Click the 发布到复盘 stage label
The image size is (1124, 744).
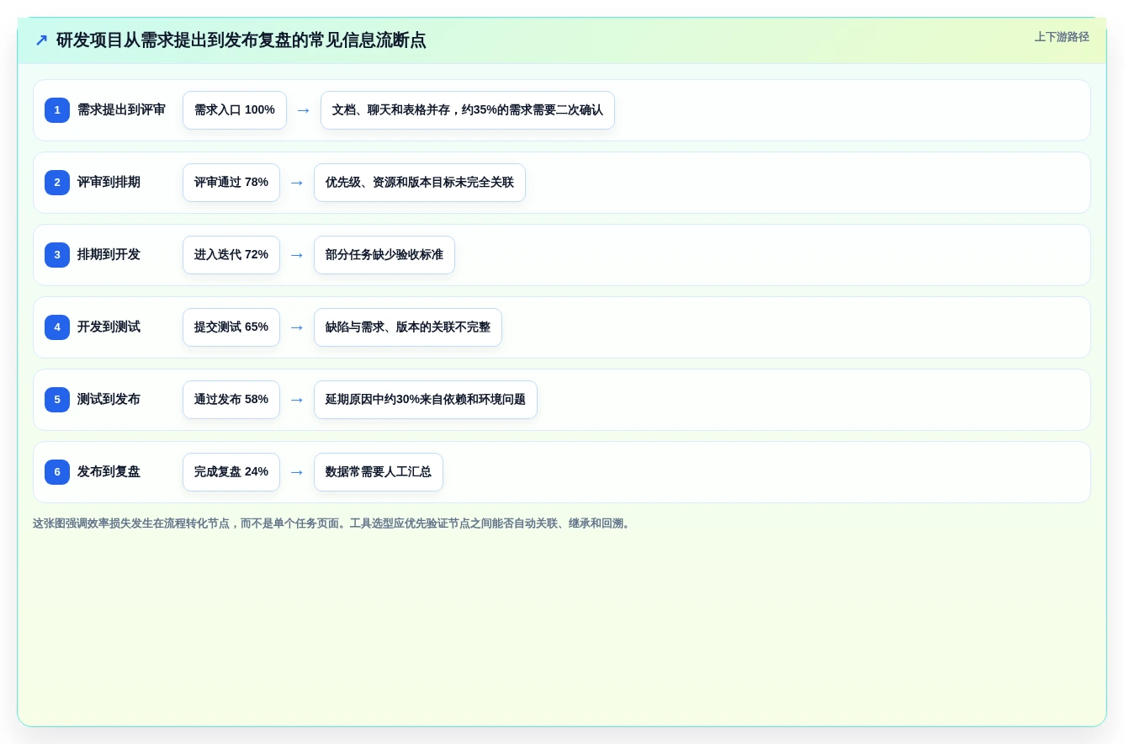click(109, 472)
